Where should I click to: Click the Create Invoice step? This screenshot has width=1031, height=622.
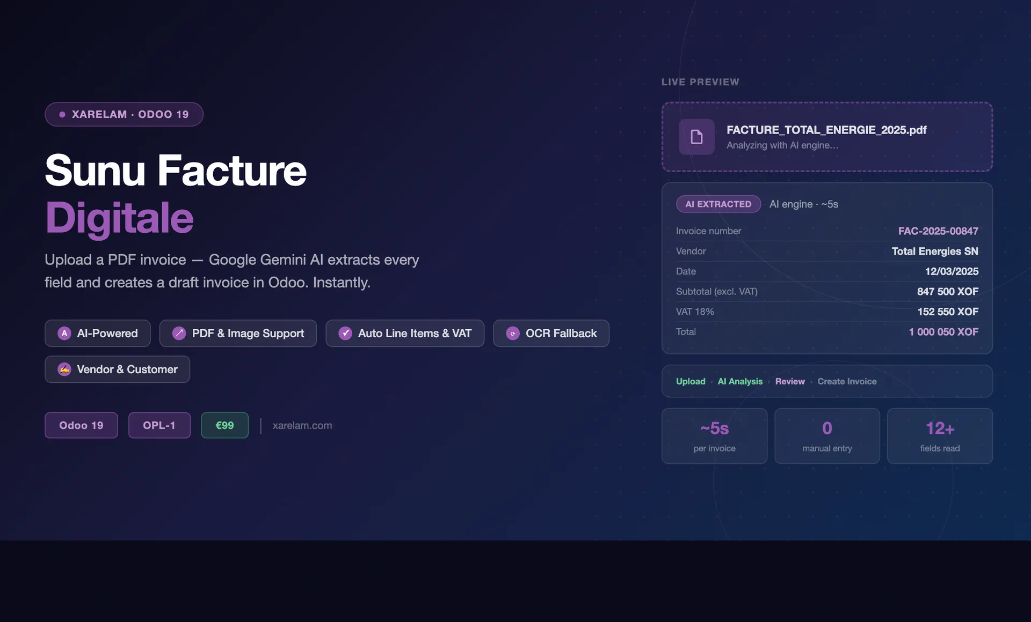[847, 381]
